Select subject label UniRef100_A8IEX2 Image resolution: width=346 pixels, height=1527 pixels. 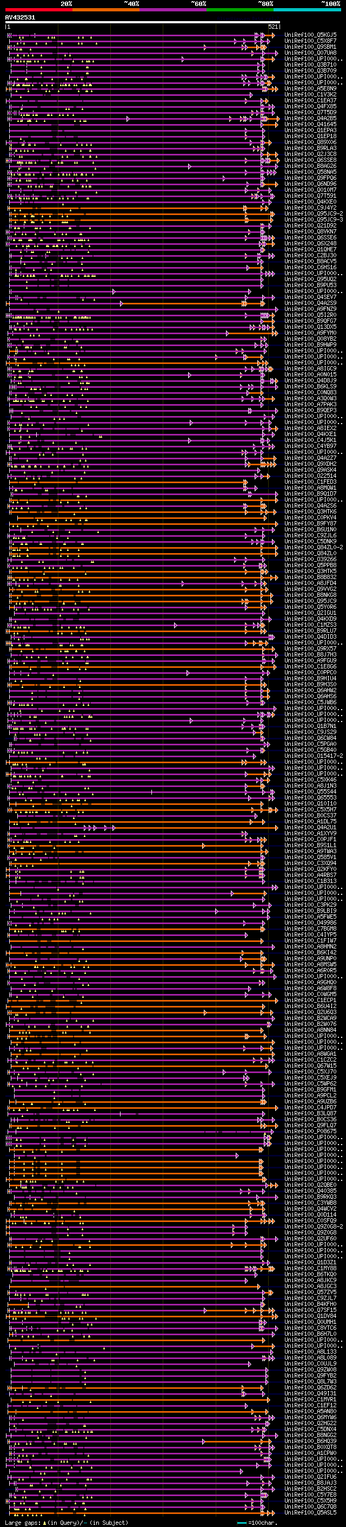[310, 428]
